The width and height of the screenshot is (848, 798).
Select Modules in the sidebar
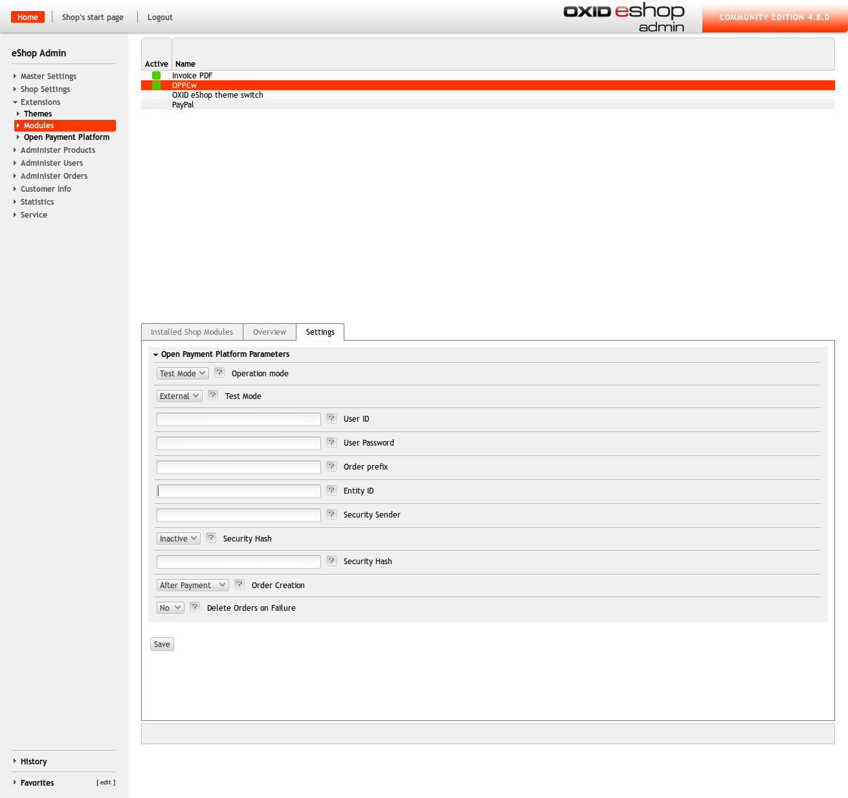tap(65, 126)
